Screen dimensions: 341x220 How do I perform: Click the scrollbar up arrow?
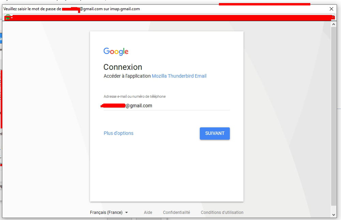(x=333, y=24)
